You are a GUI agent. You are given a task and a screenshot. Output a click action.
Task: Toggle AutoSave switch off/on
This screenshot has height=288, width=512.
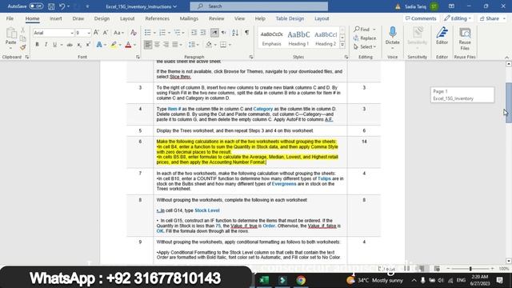[x=36, y=6]
